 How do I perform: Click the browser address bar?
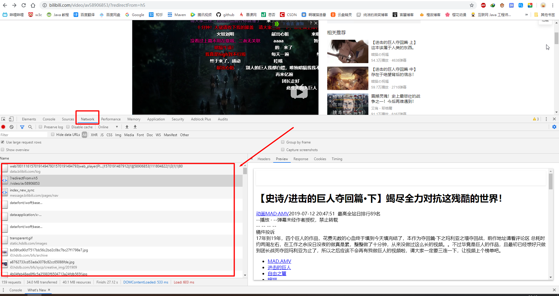pyautogui.click(x=257, y=5)
